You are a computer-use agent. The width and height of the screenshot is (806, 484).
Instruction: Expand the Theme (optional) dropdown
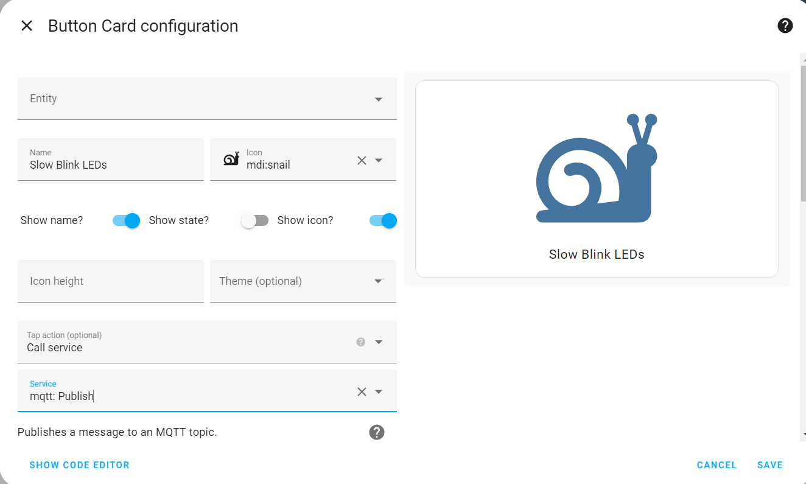[379, 281]
